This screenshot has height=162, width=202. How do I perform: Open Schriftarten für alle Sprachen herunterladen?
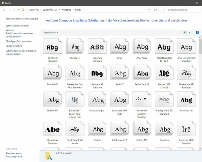coord(21,52)
